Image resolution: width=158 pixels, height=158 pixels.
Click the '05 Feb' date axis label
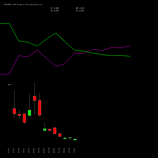[x=54, y=150]
